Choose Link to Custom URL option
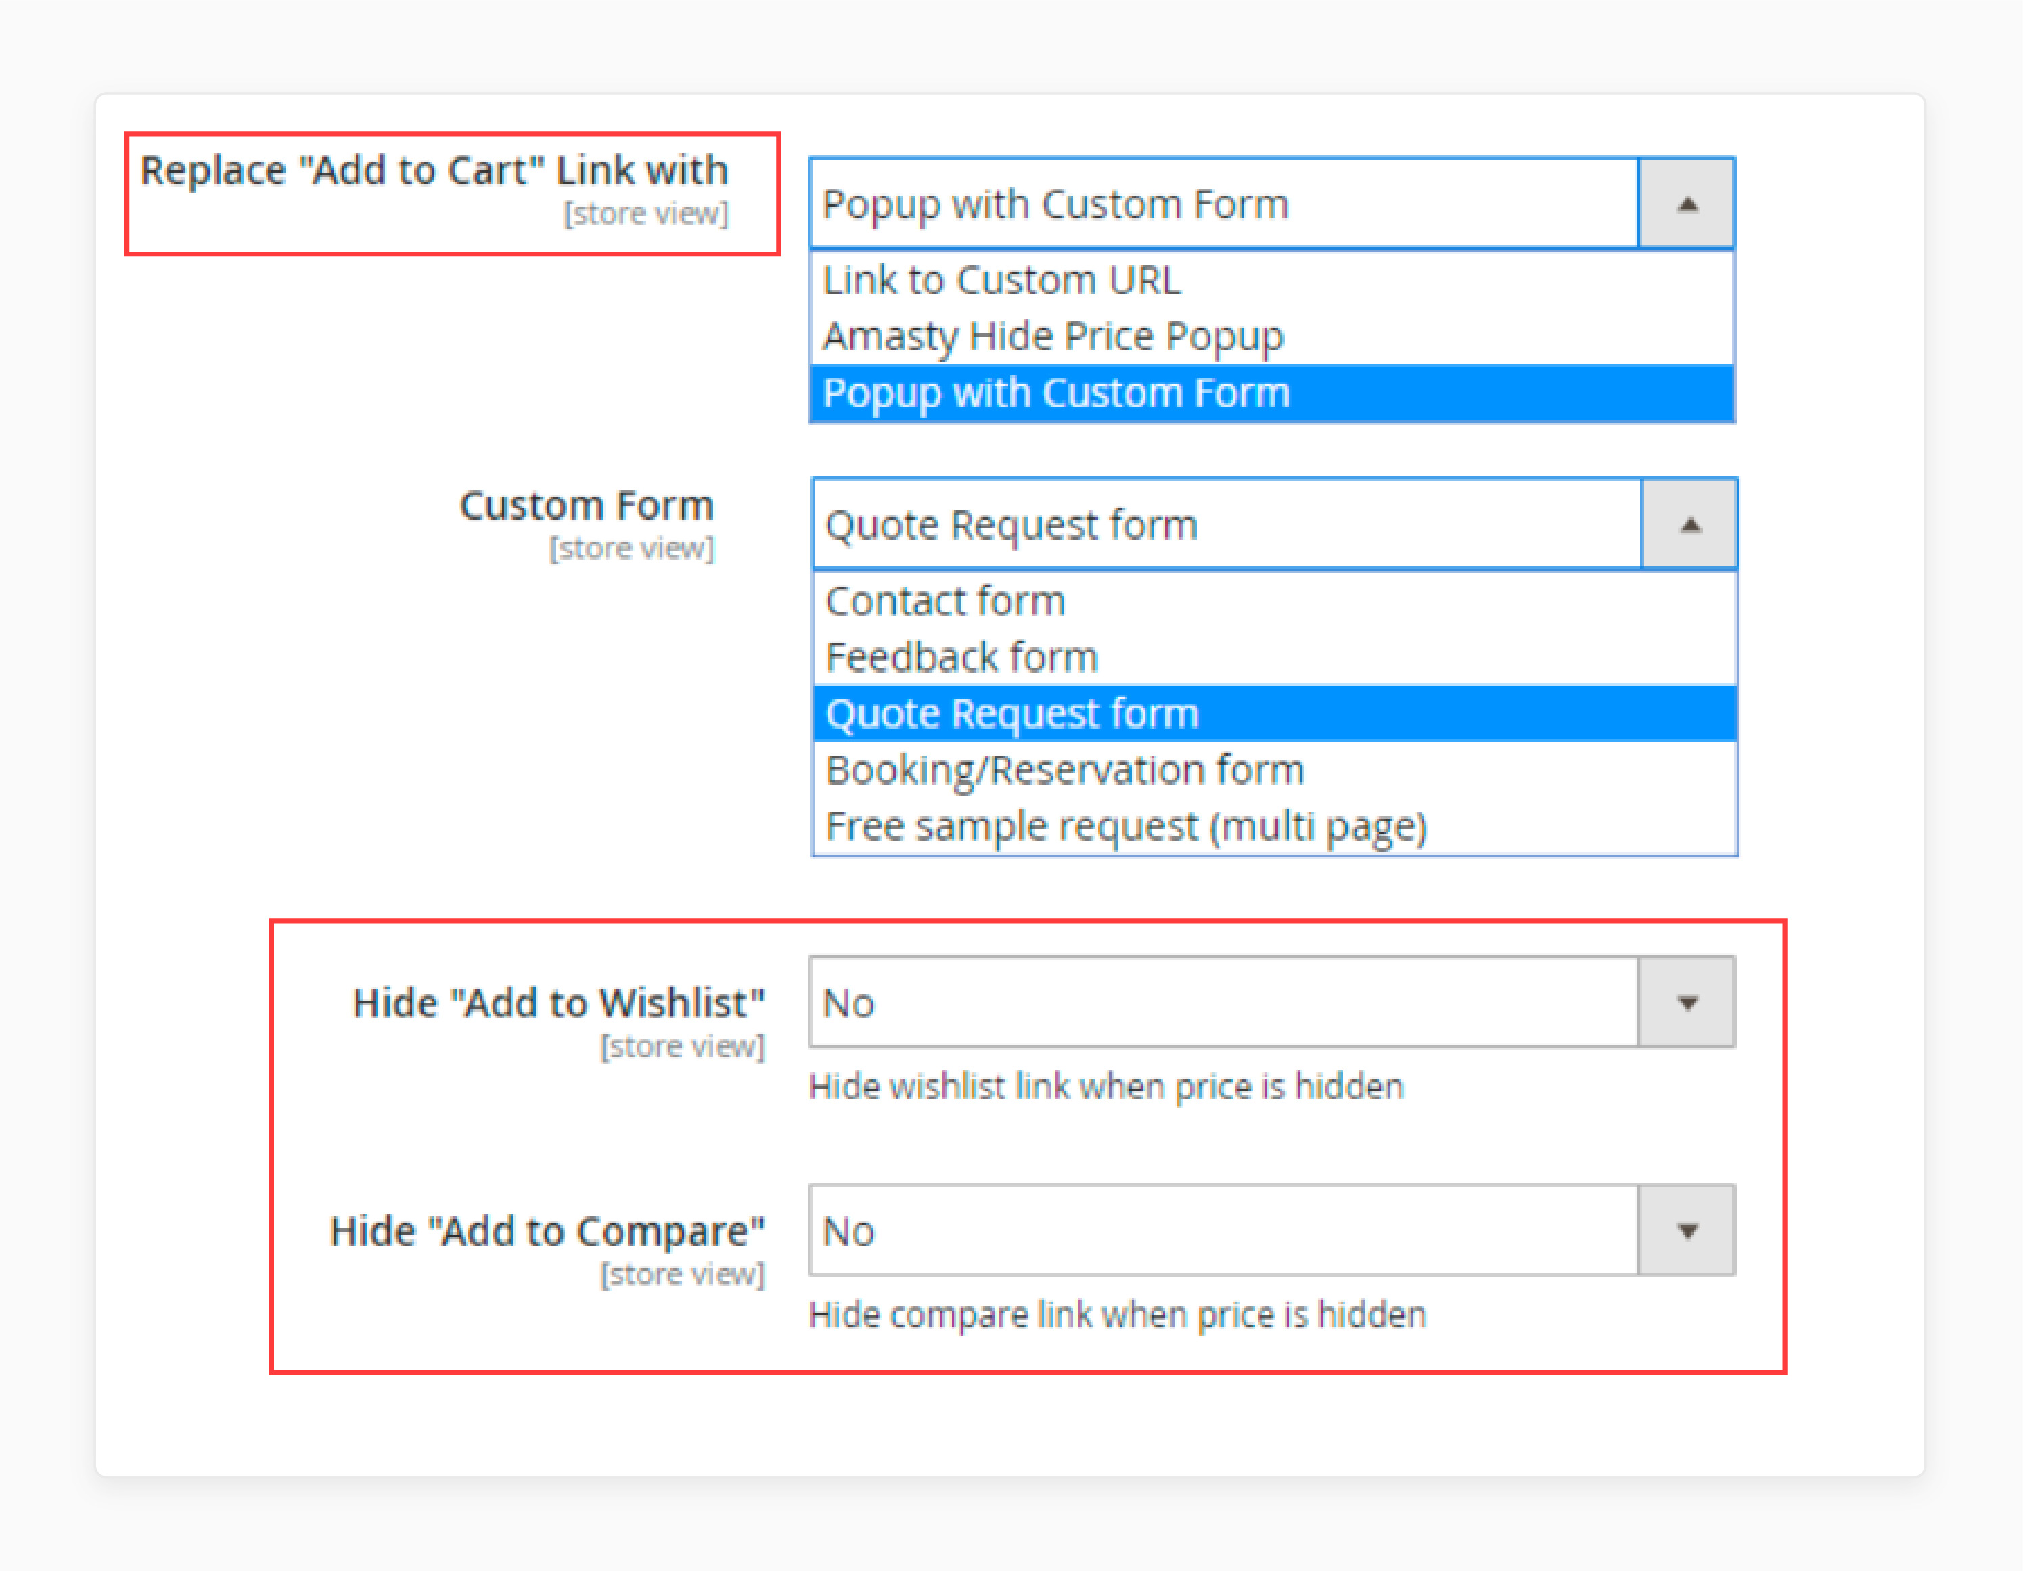 pyautogui.click(x=1271, y=279)
